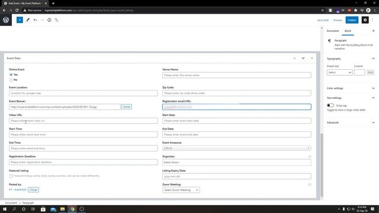
Task: Open Task View on the taskbar
Action: coord(33,209)
